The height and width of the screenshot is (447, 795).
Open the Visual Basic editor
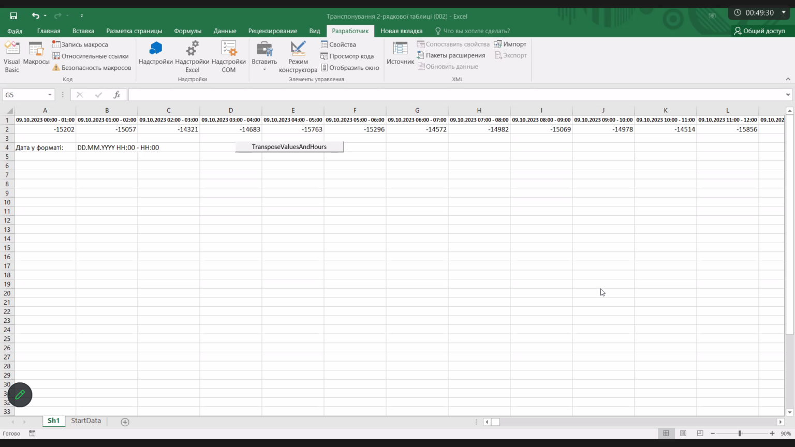tap(11, 57)
